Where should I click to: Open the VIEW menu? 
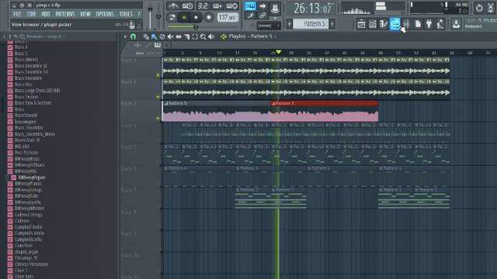pos(85,14)
